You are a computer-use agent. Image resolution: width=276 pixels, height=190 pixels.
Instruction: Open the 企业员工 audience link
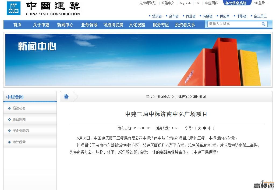click(x=260, y=16)
